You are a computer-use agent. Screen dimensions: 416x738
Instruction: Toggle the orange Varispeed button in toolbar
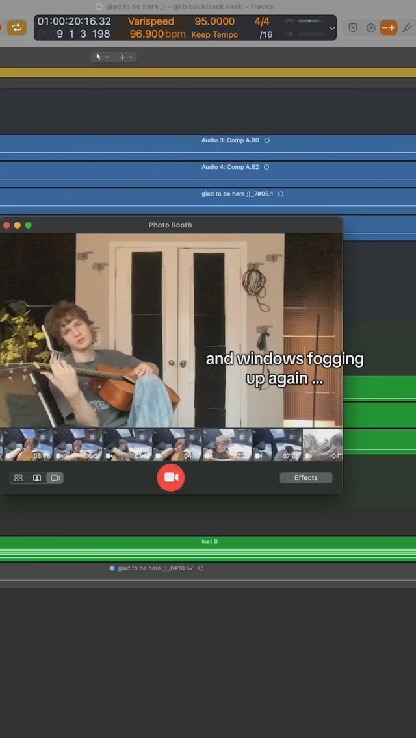point(389,28)
